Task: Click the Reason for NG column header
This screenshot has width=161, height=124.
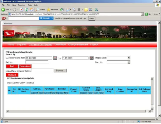Action: coord(132,90)
